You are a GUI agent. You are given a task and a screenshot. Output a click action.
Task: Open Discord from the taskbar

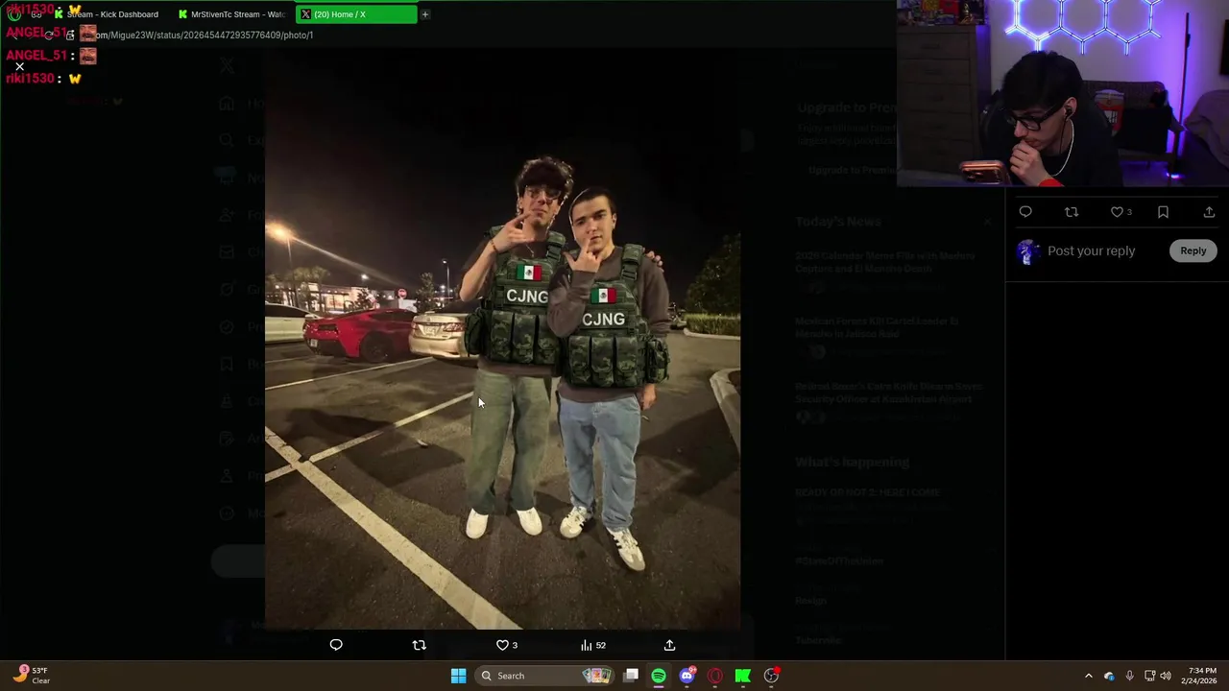click(x=687, y=676)
